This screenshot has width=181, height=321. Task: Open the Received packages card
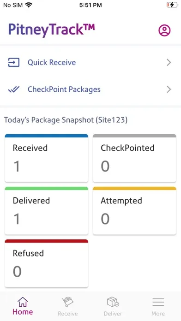47,158
